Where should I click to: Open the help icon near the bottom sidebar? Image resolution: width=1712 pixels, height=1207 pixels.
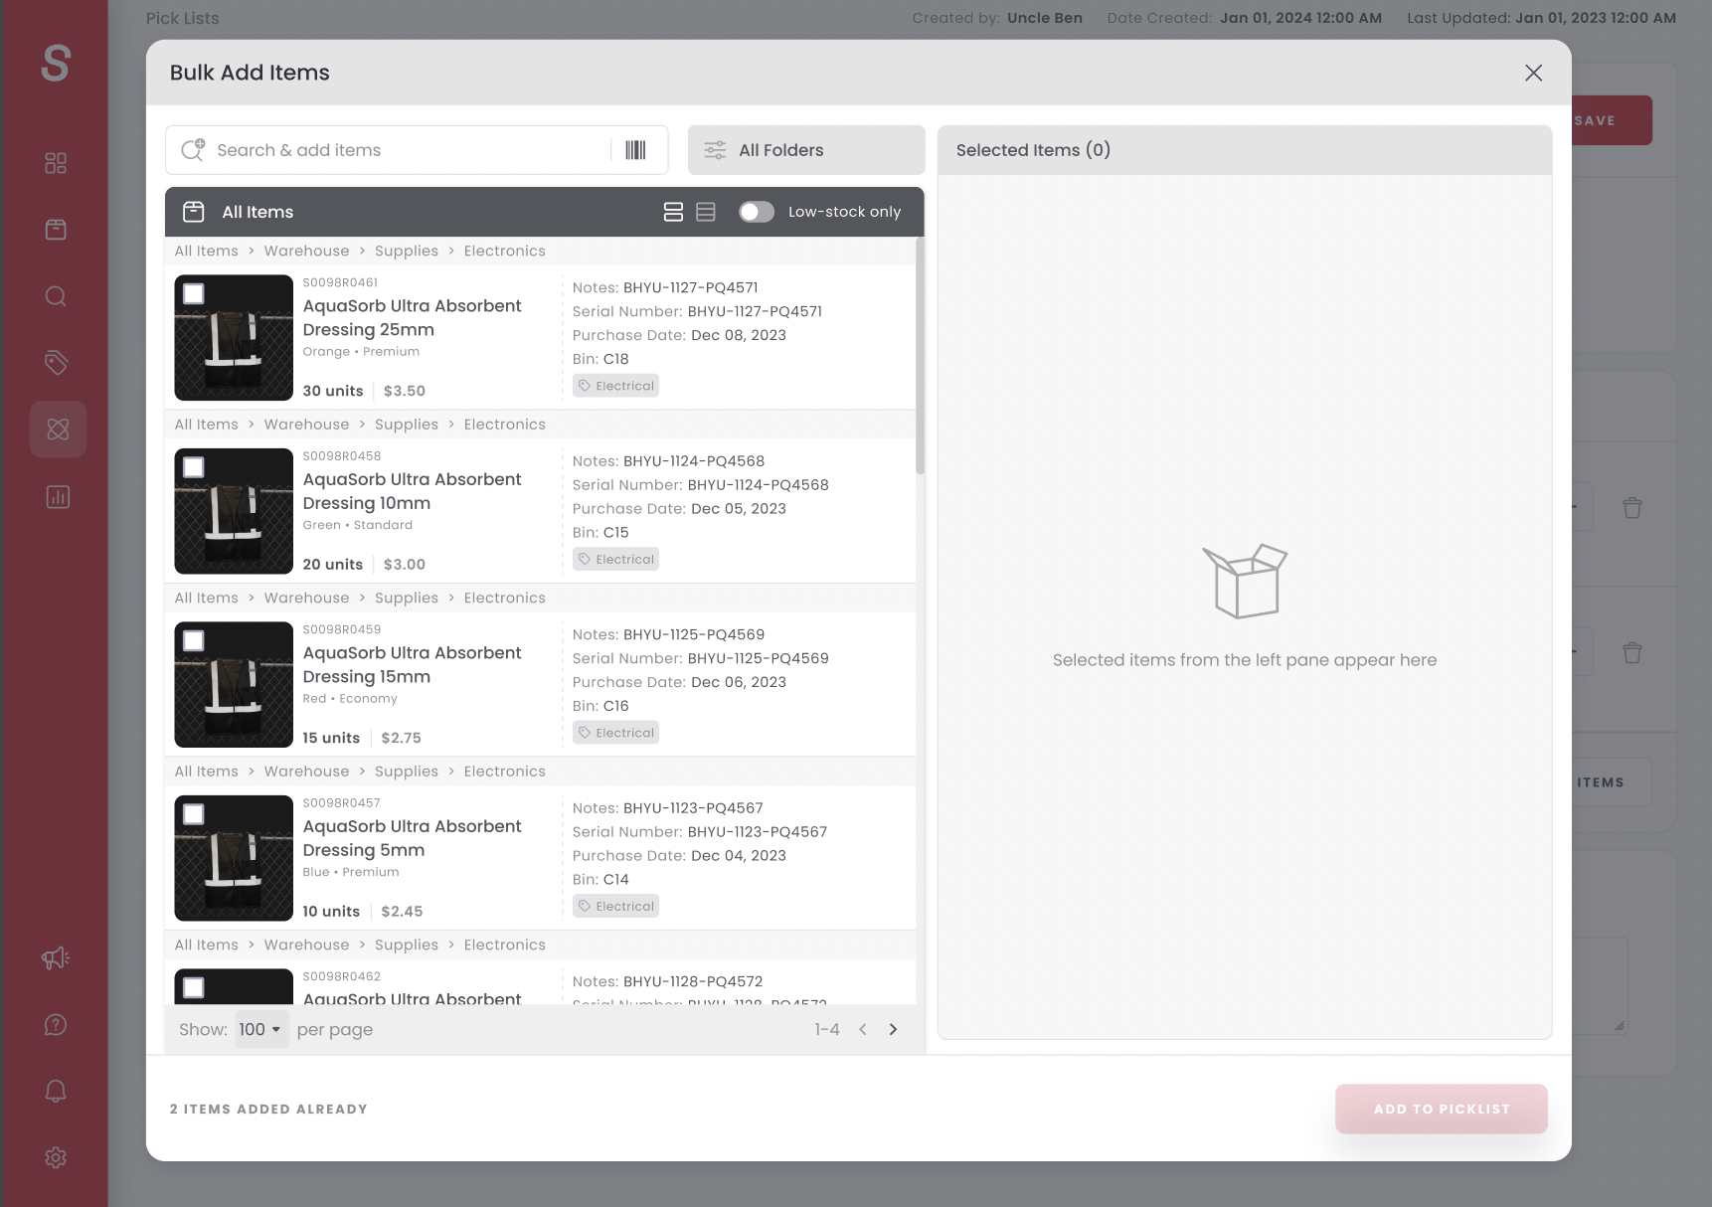pyautogui.click(x=55, y=1024)
